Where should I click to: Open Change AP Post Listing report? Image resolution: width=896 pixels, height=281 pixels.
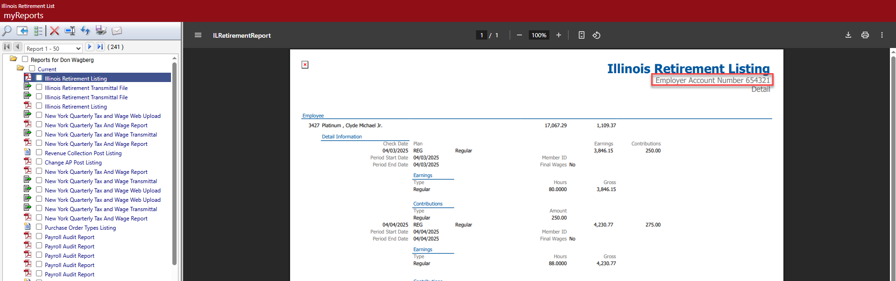click(x=73, y=163)
